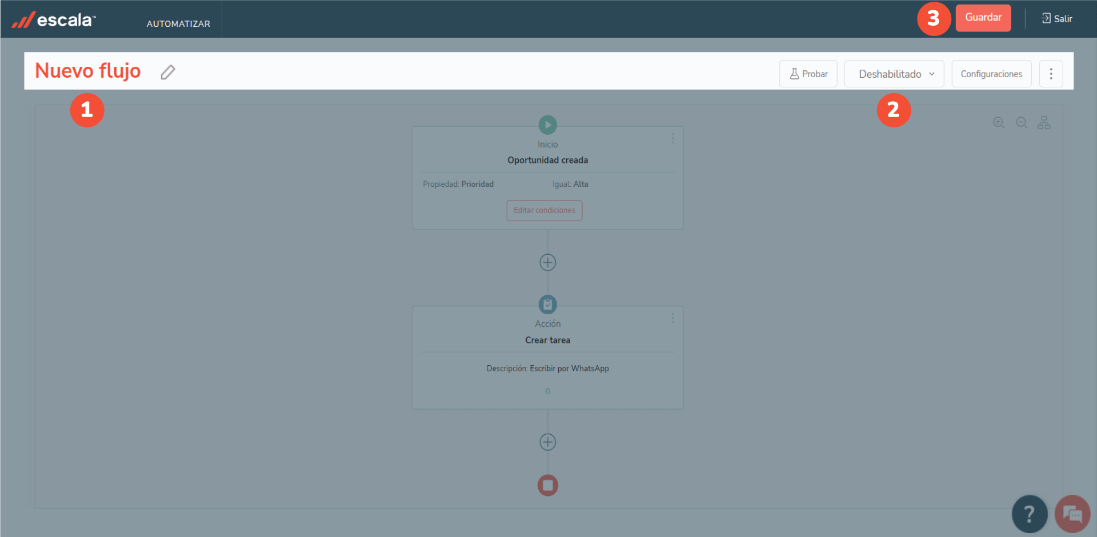Viewport: 1097px width, 537px height.
Task: Click Editar condiciones button
Action: pyautogui.click(x=545, y=210)
